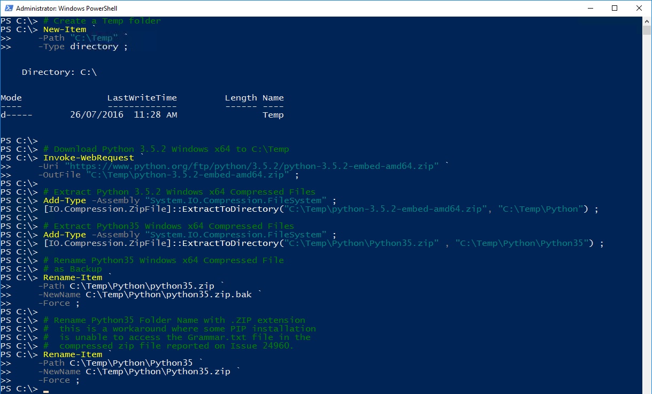Click the 'Name' column header
652x394 pixels.
pyautogui.click(x=273, y=98)
